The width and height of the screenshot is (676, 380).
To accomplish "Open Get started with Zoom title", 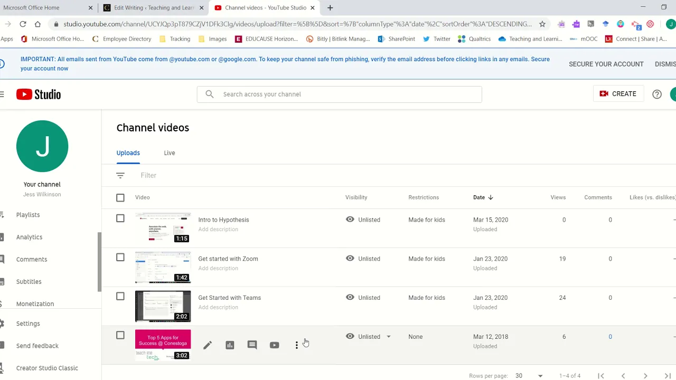I will point(228,259).
